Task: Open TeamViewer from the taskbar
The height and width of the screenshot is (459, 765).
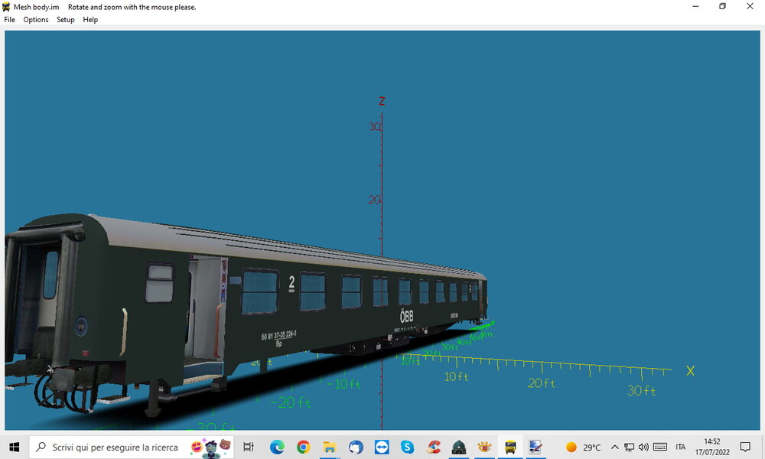Action: pos(382,447)
